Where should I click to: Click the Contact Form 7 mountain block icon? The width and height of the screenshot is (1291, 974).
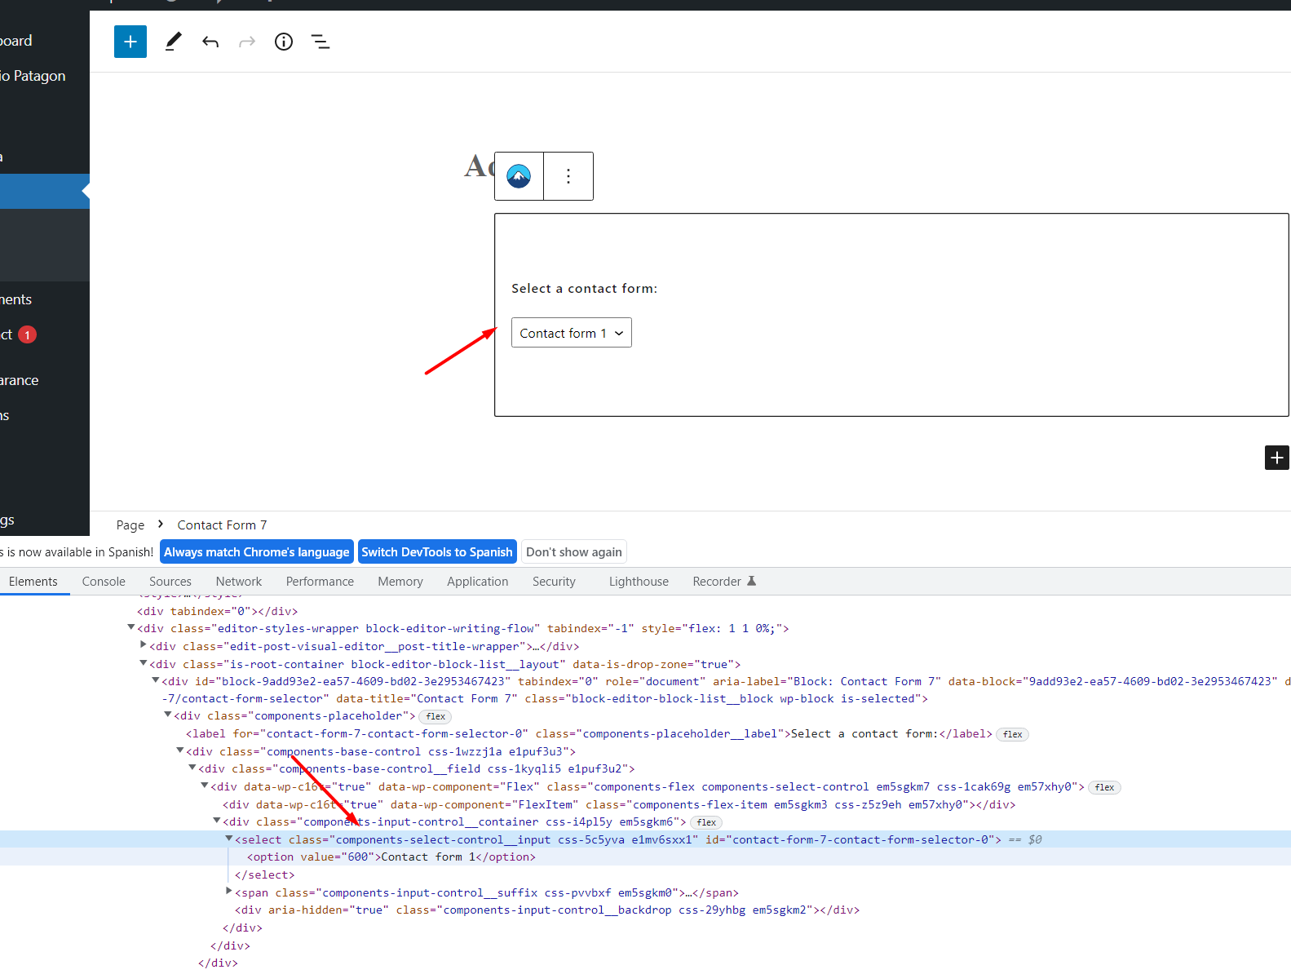coord(519,176)
